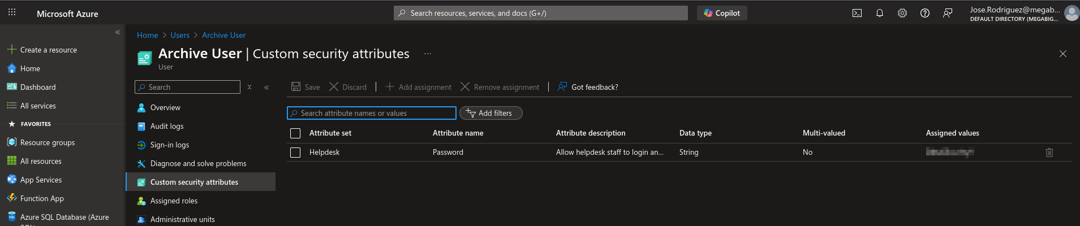Check the Helpdesk row checkbox
This screenshot has height=226, width=1080.
[x=295, y=153]
